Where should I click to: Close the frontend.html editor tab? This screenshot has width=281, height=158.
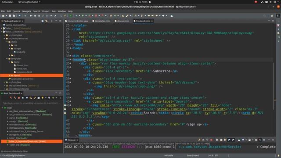tap(152, 21)
